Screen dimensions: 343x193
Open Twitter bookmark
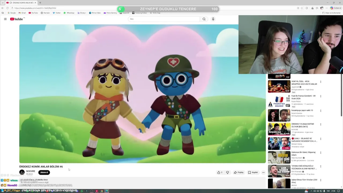(57, 13)
